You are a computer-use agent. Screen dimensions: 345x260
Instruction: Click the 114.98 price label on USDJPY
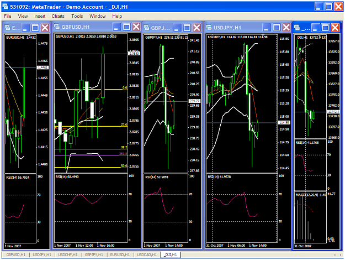284,122
